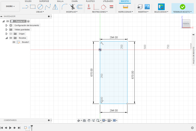The height and width of the screenshot is (131, 196).
Task: Play the design timeline
Action: 10,128
